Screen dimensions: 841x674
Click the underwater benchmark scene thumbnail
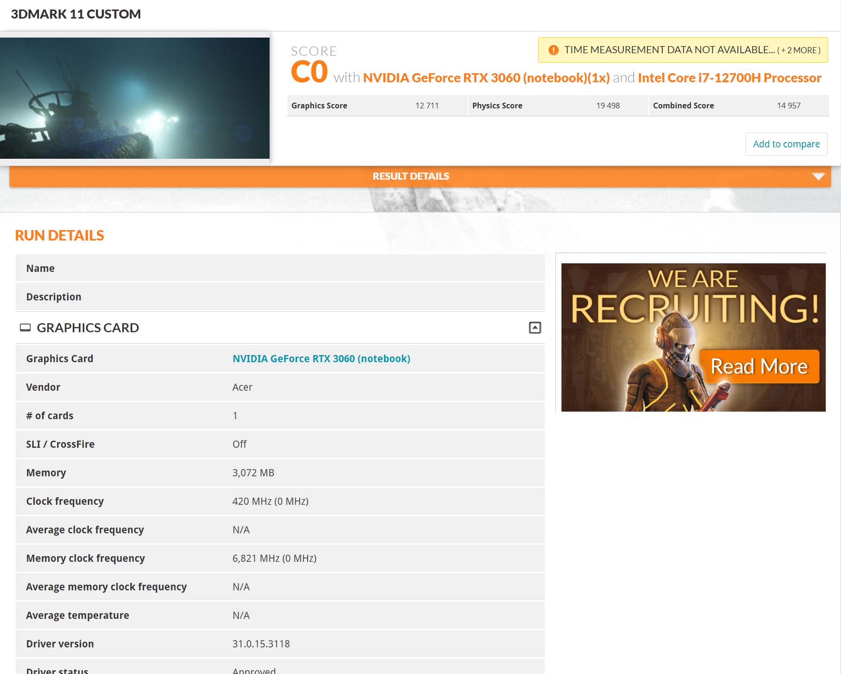[135, 98]
